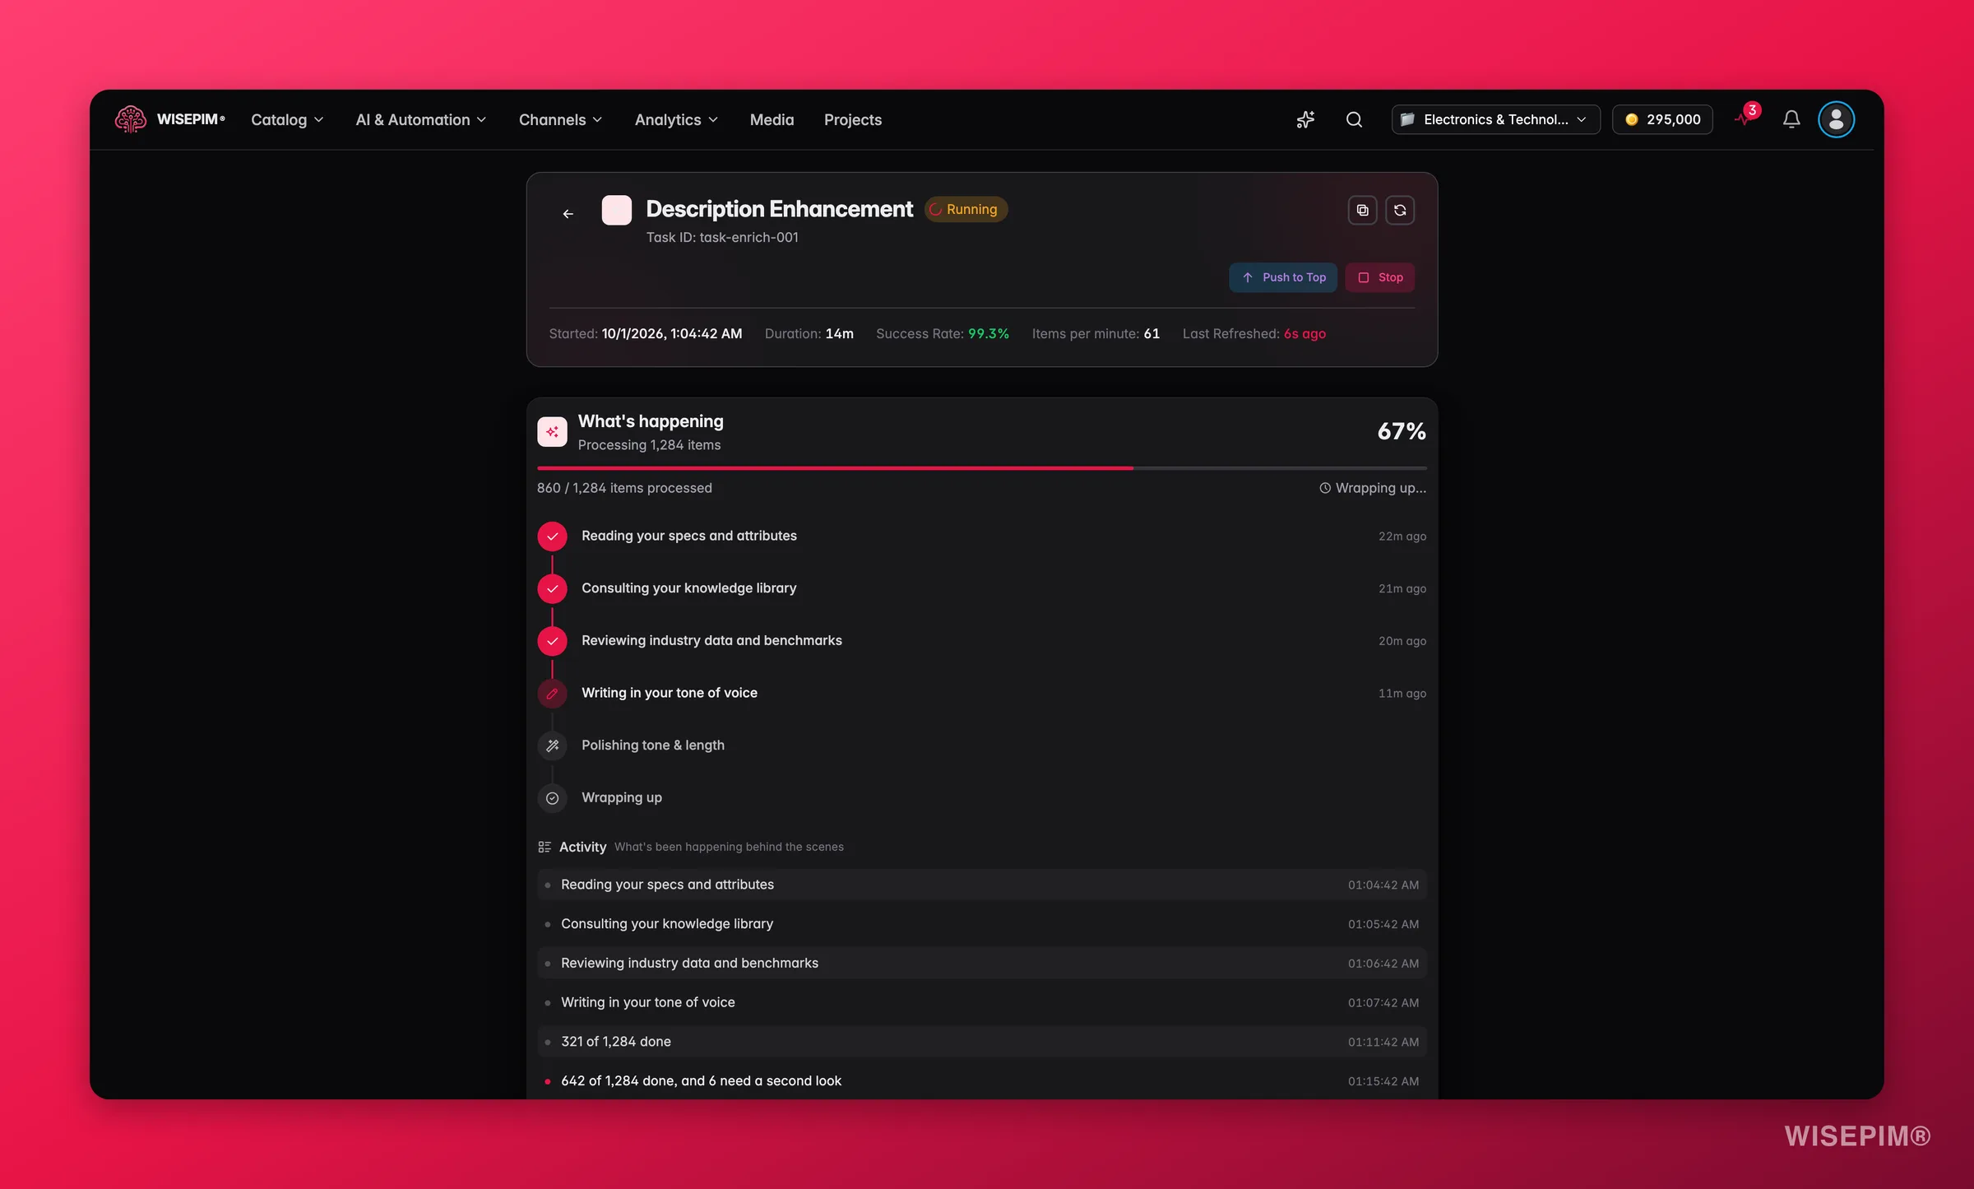Viewport: 1974px width, 1189px height.
Task: Click the 295,000 credits balance
Action: click(1662, 120)
